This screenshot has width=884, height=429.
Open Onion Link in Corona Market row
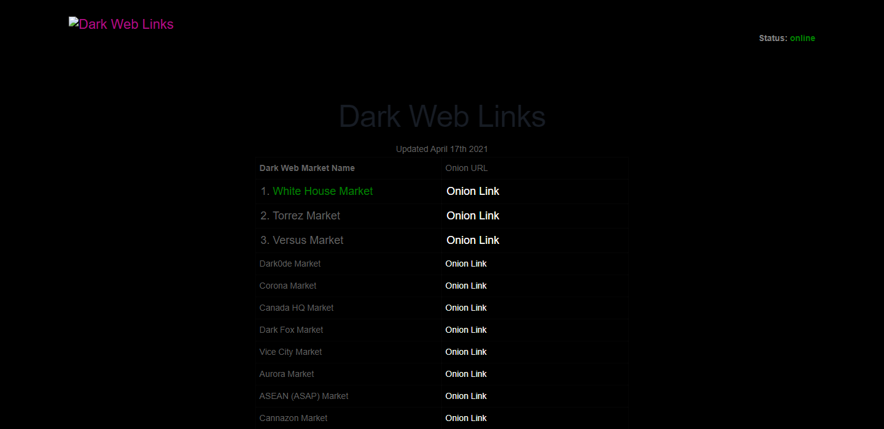[x=466, y=286]
